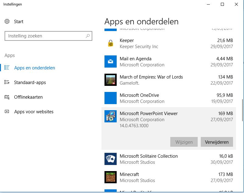
Task: Click the Keeper padlock app icon
Action: 110,44
